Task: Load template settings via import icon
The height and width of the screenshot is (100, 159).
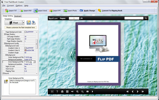Action: [x=34, y=23]
